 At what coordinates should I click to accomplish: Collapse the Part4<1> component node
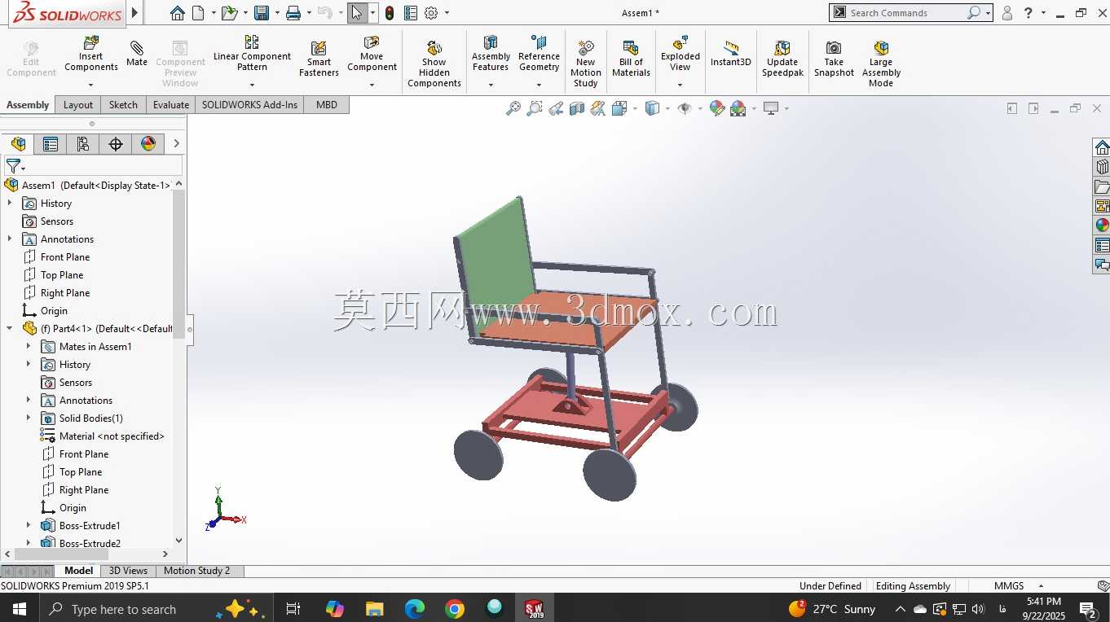[x=10, y=328]
